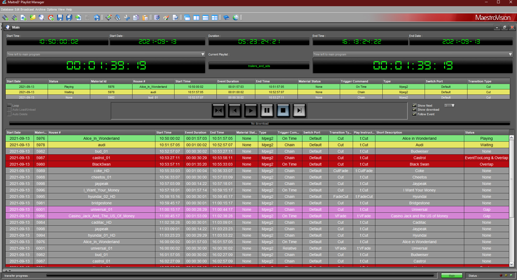Click the playlist vertical scrollbar down arrow

[x=512, y=264]
